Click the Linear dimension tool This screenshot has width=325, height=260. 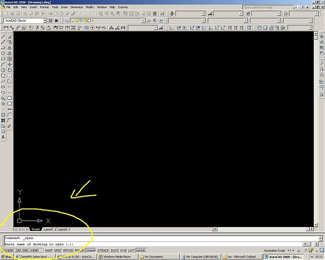[6, 28]
